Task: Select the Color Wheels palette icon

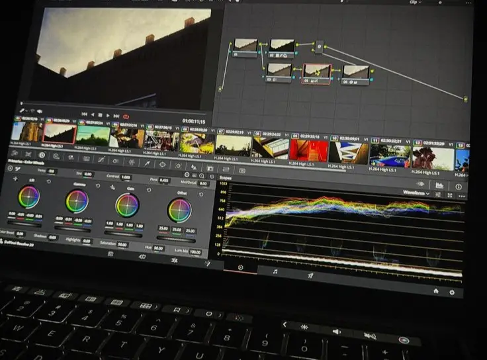Action: (41, 156)
